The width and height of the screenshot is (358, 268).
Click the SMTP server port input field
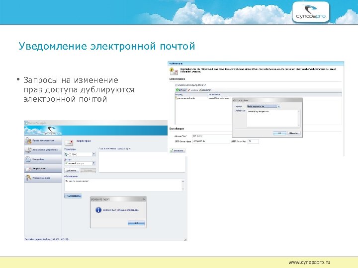253,141
